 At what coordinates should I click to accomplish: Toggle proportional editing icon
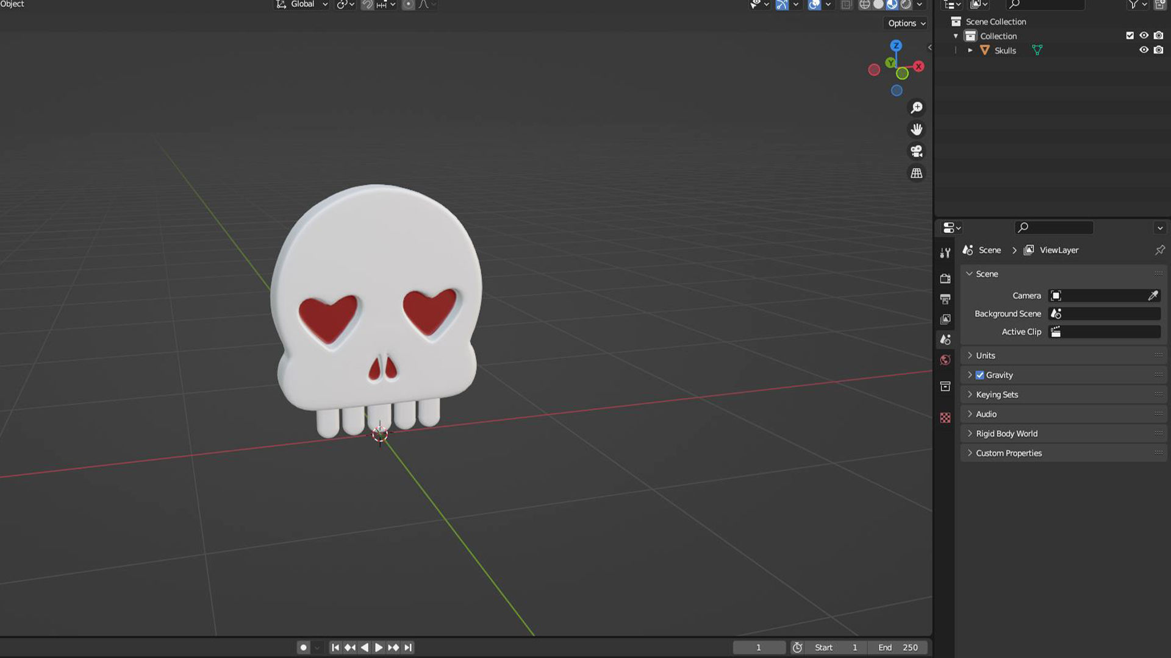[x=408, y=5]
